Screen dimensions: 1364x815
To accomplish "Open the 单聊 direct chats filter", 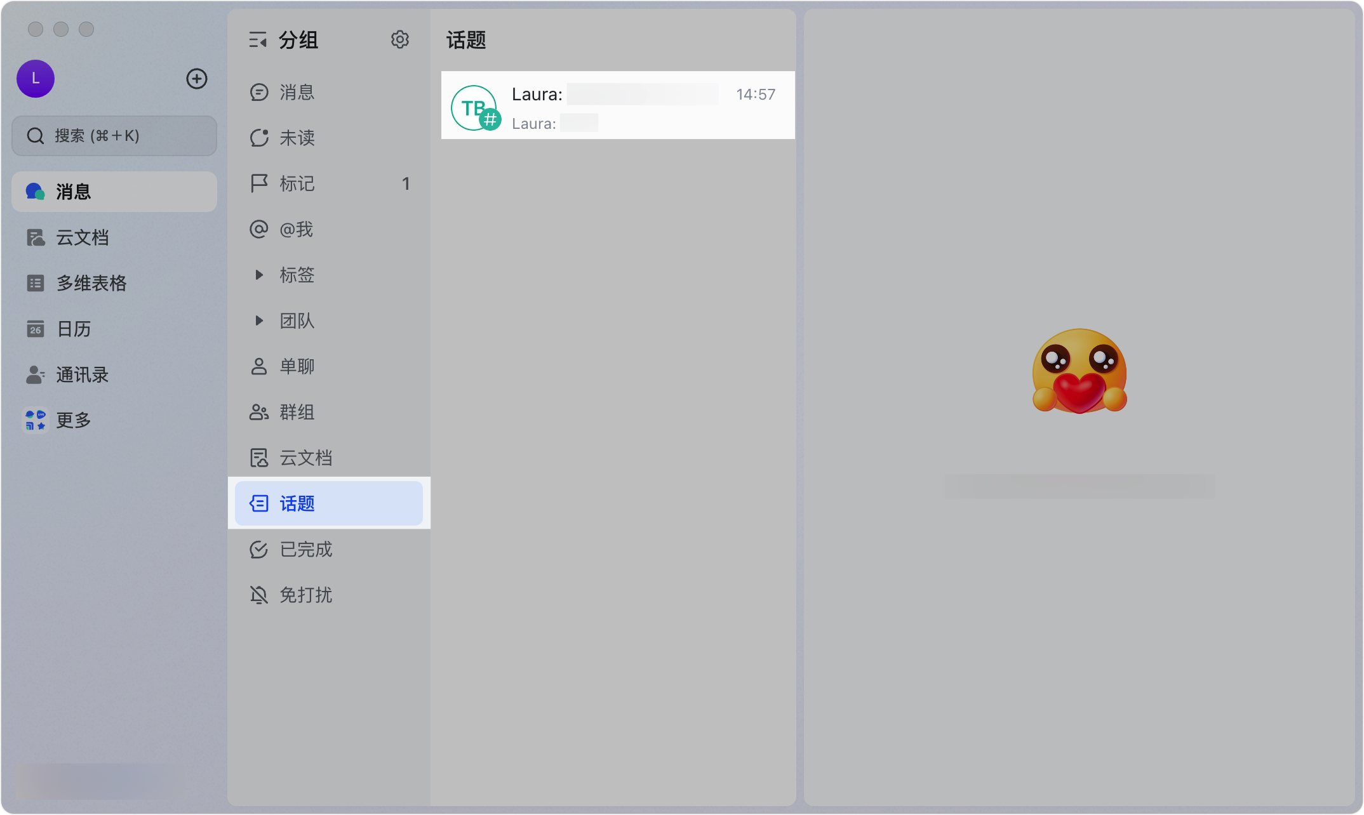I will pos(297,366).
